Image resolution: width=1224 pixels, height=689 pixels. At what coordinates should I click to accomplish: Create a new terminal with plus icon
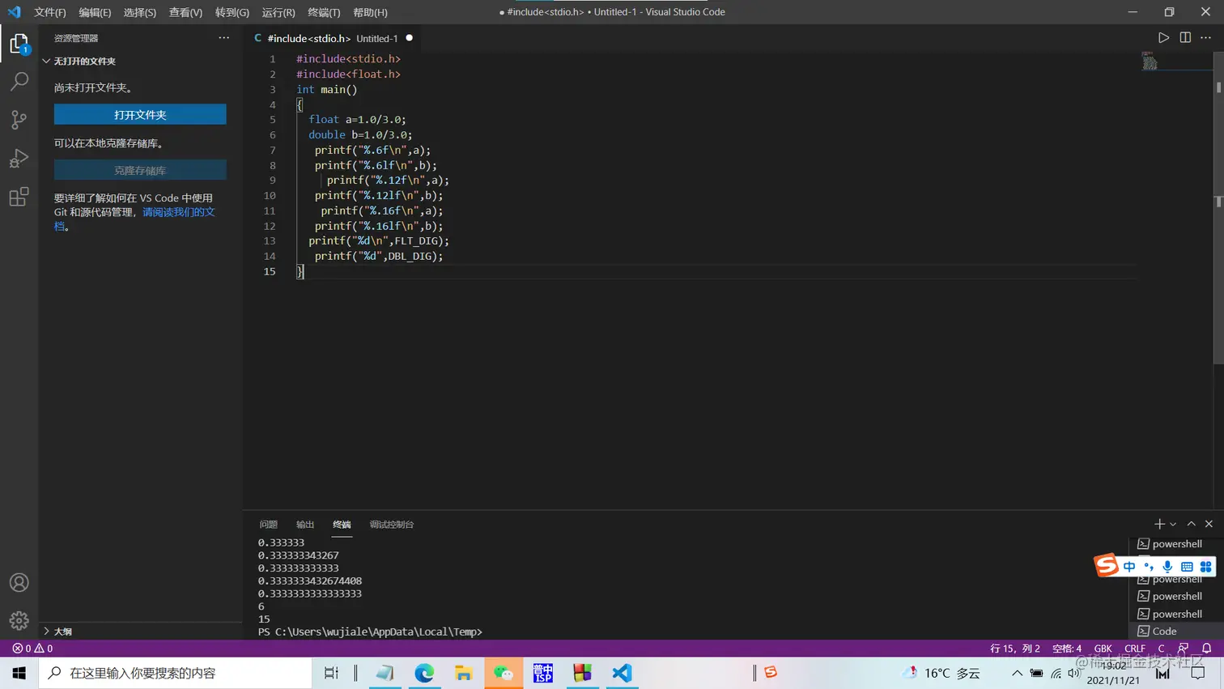pos(1159,524)
